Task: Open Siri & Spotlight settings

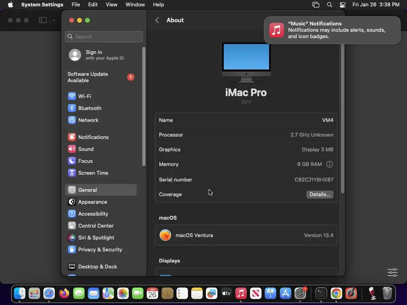Action: pyautogui.click(x=101, y=238)
